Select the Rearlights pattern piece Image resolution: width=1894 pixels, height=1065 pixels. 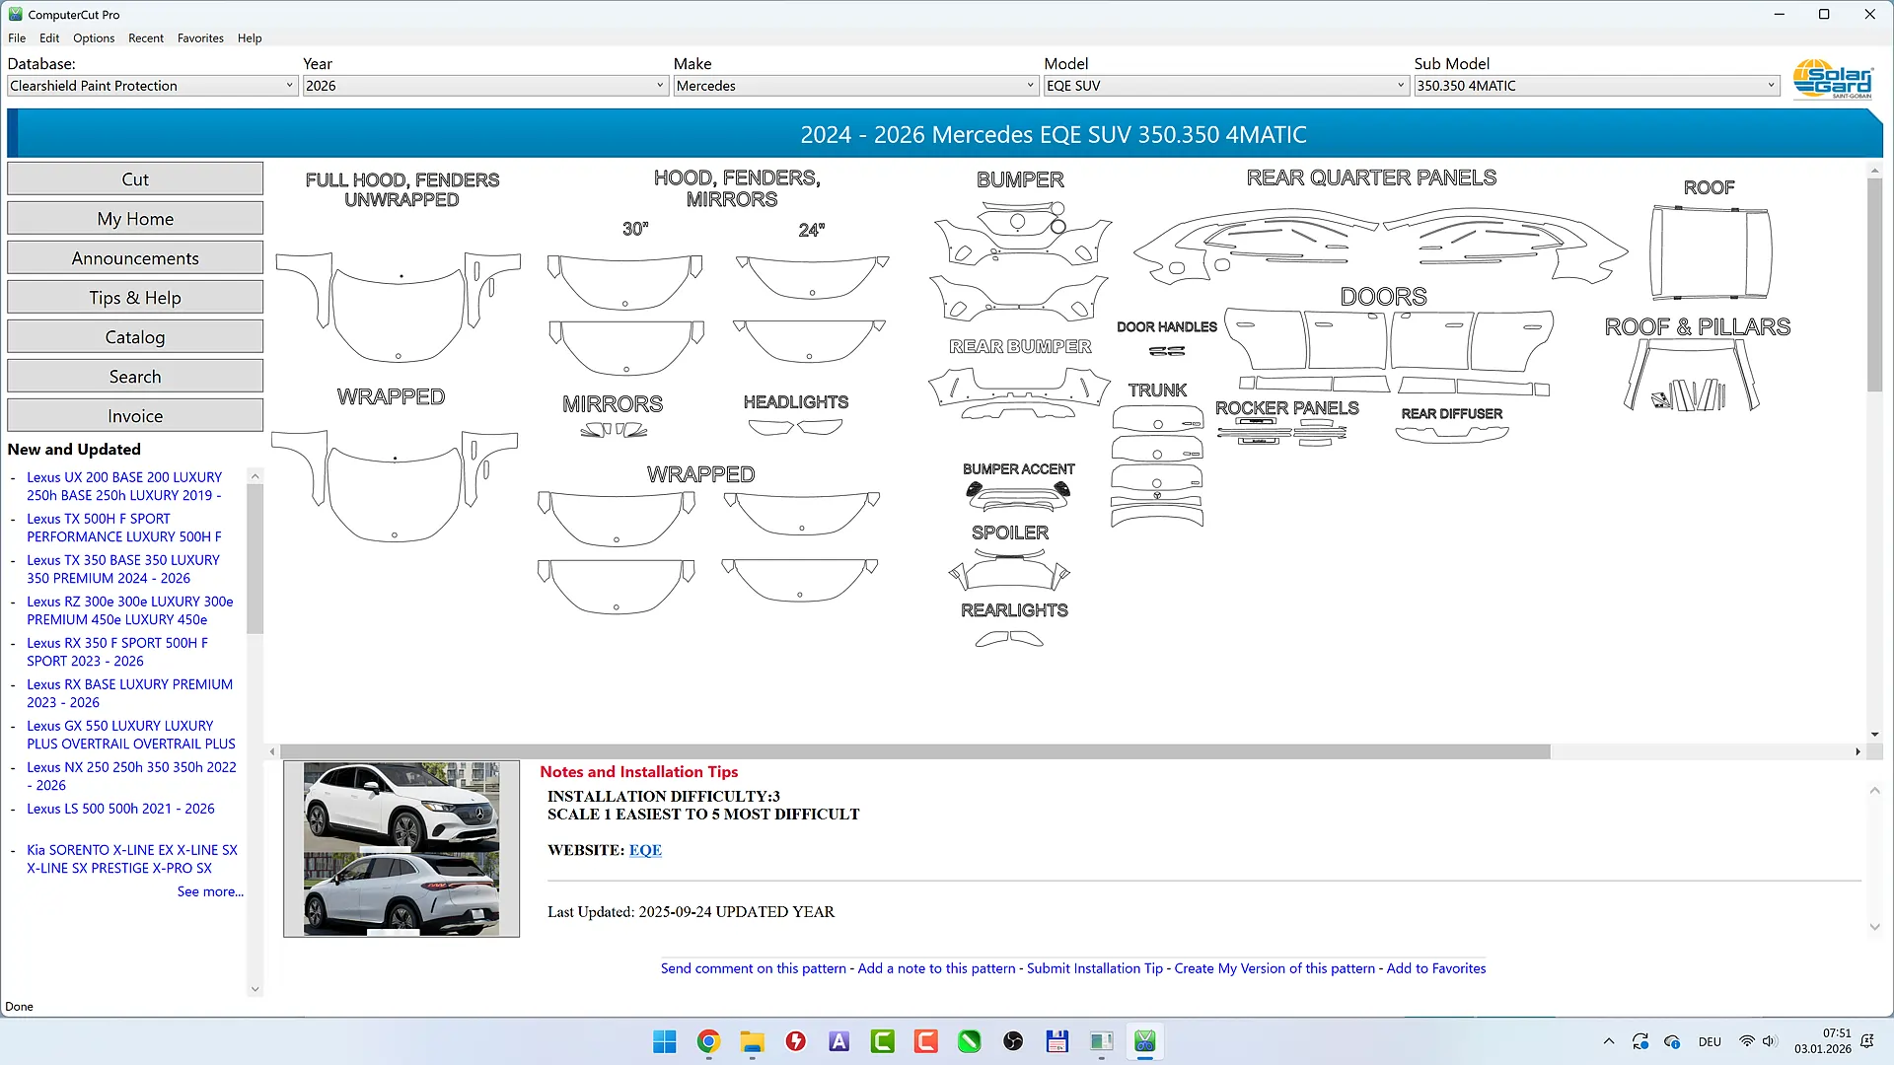[1009, 639]
